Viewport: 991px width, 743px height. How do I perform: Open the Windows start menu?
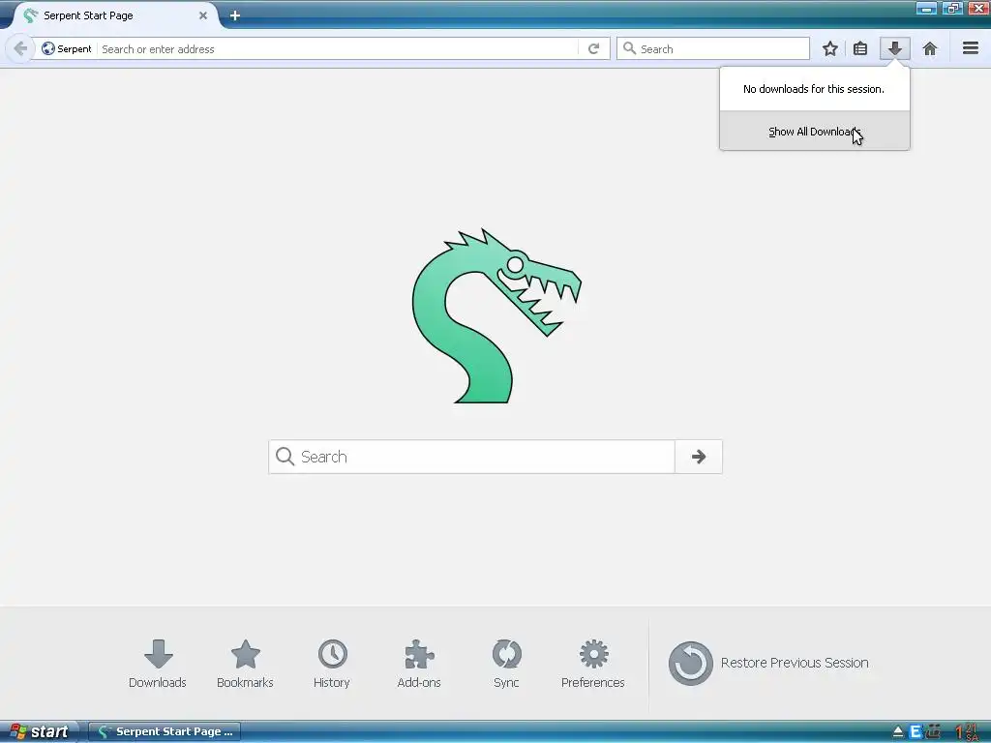[x=39, y=731]
